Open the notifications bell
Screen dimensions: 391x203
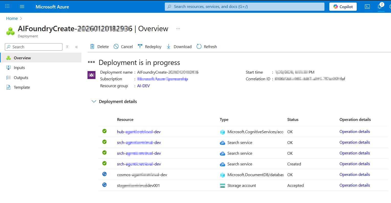tap(380, 7)
